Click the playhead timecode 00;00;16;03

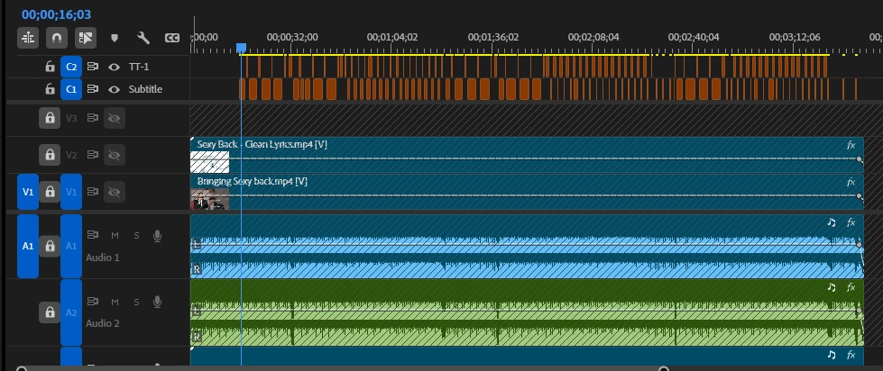[x=56, y=14]
